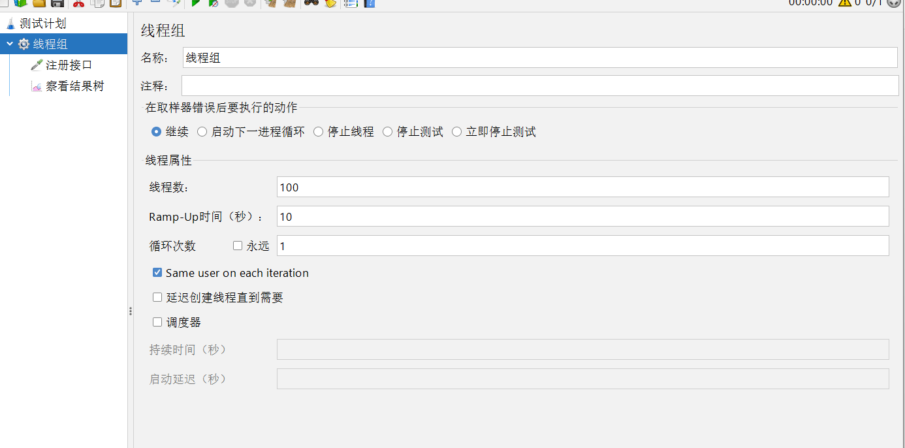
Task: Select the 停止测试 radio button
Action: 387,132
